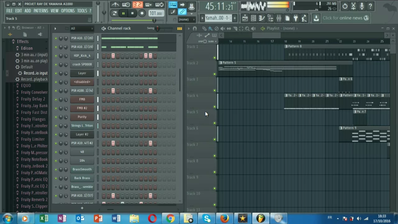This screenshot has height=224, width=398.
Task: Toggle mute LED for FM8 channel
Action: (56, 99)
